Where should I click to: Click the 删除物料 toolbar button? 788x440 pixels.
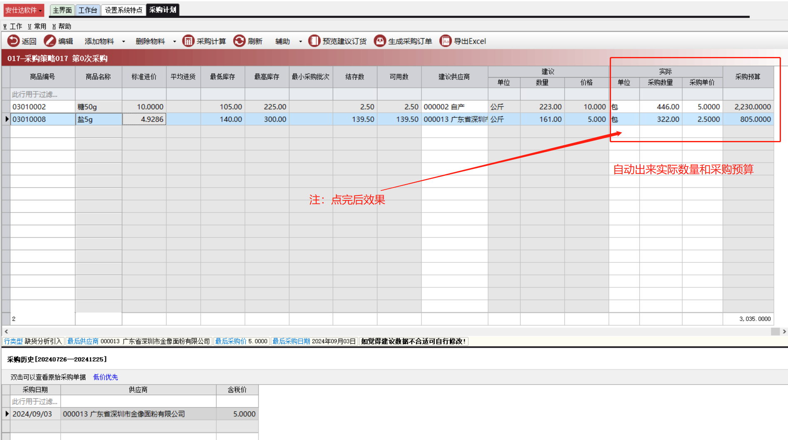point(150,41)
